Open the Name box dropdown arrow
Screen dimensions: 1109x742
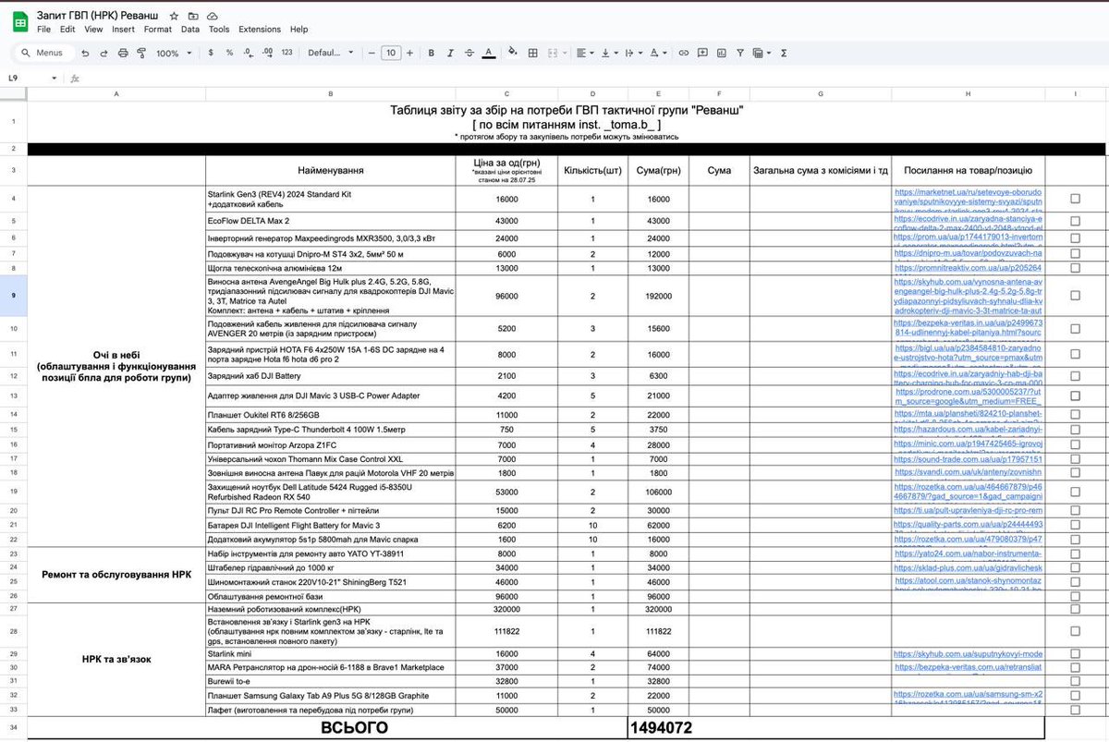[x=54, y=79]
